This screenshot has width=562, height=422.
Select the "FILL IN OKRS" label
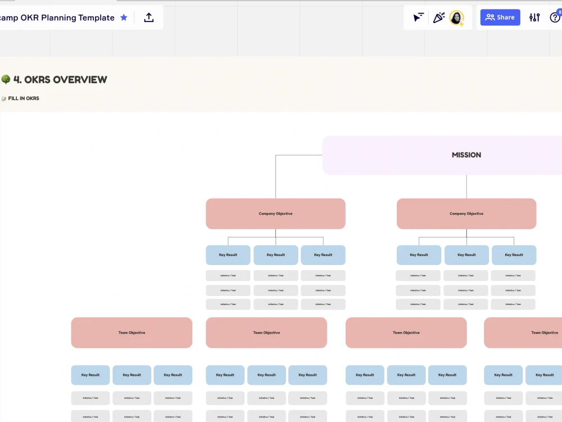(x=24, y=98)
